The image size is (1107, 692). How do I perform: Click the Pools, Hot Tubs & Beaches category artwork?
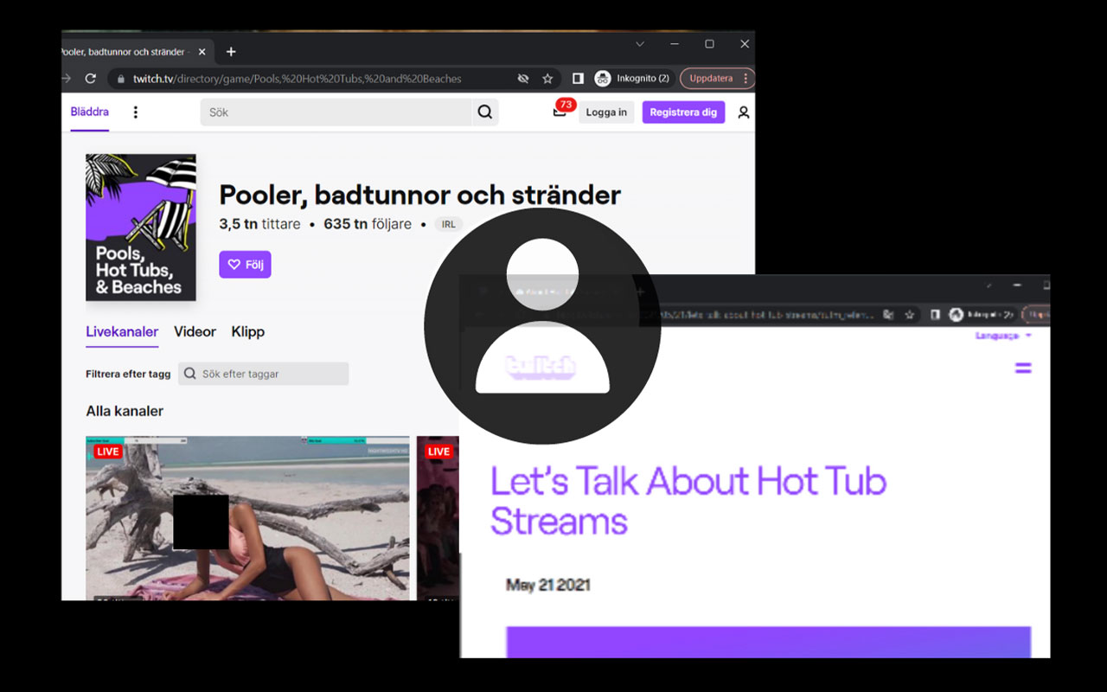[x=141, y=227]
